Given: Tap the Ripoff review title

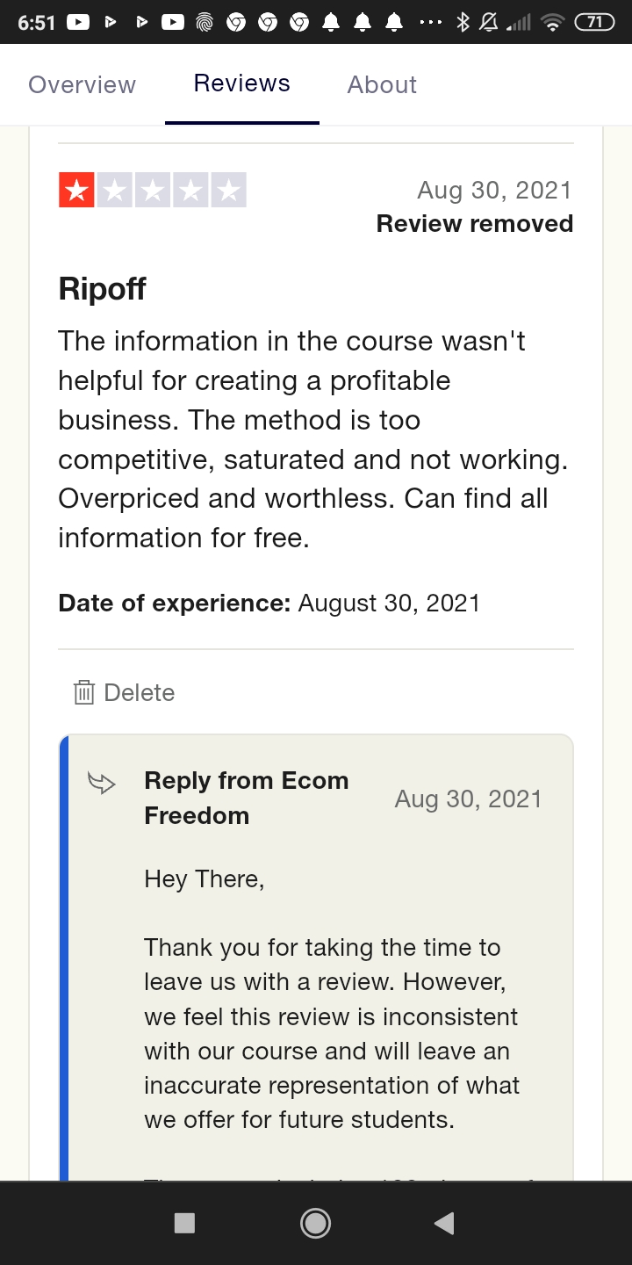Looking at the screenshot, I should (x=102, y=288).
